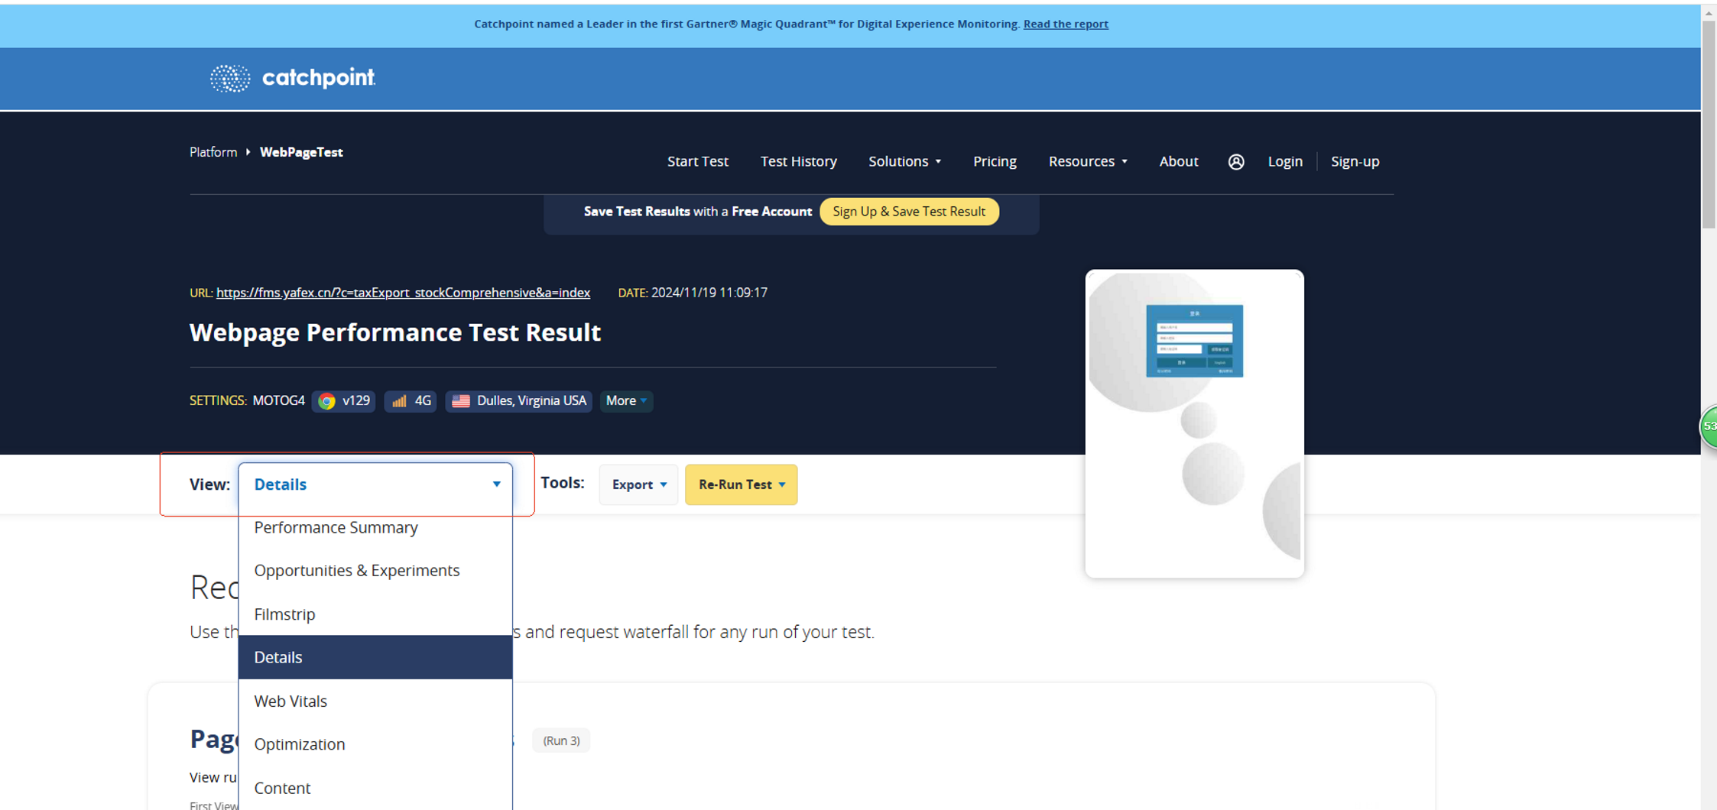Select Opportunities & Experiments view option
Image resolution: width=1717 pixels, height=810 pixels.
pos(375,570)
